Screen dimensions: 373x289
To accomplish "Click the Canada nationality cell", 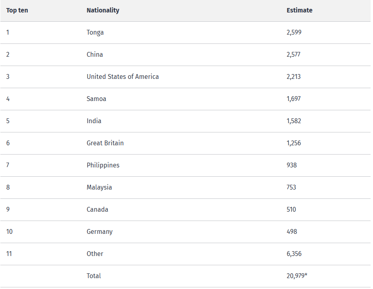I will (97, 209).
